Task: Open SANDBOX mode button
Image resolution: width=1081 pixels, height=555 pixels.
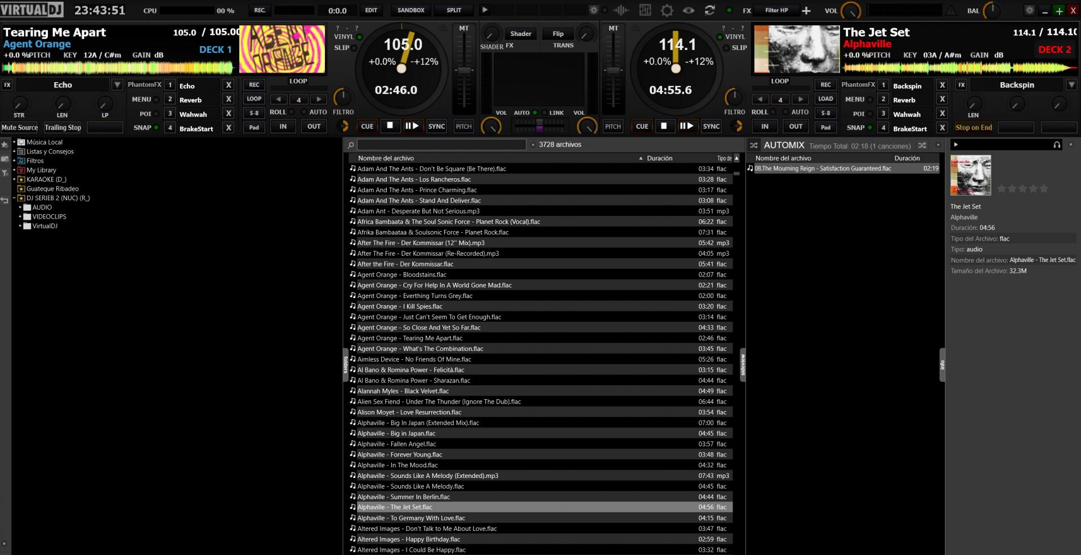Action: click(x=411, y=10)
